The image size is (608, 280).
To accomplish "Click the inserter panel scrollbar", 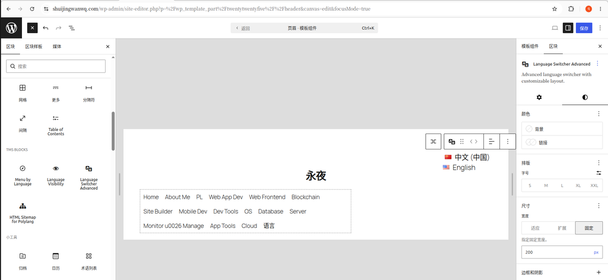I will click(x=113, y=131).
